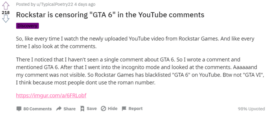The width and height of the screenshot is (268, 113).
Task: Click the speech bubble comments icon
Action: pyautogui.click(x=19, y=109)
